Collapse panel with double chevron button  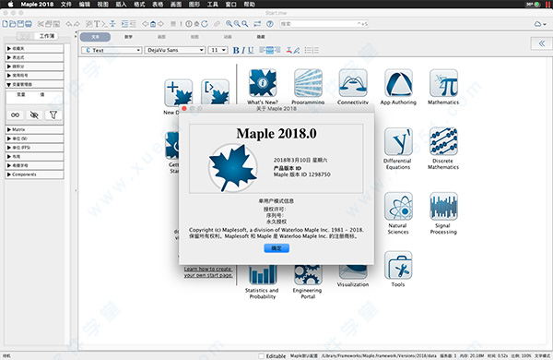coord(542,43)
